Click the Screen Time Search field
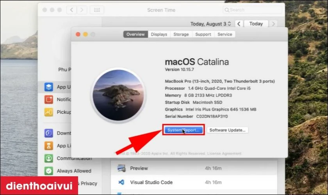 (253, 10)
